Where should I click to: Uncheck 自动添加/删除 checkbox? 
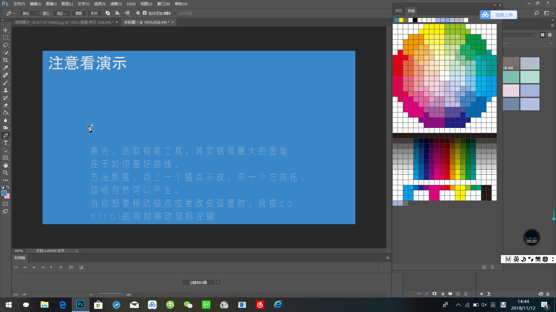pos(145,13)
